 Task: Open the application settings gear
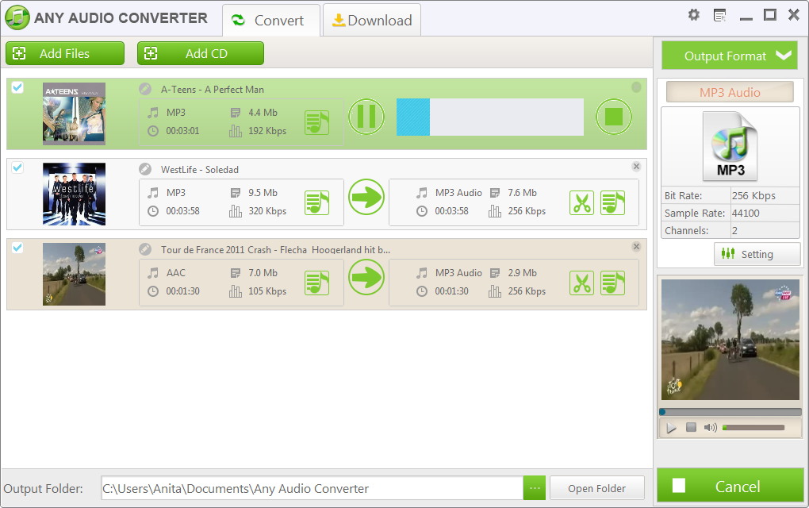point(693,14)
